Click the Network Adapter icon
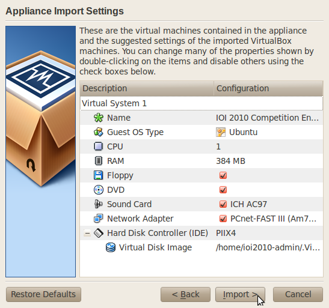This screenshot has width=329, height=308. point(99,219)
